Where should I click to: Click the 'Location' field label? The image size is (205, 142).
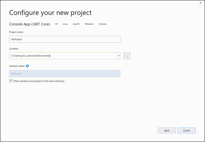(14, 49)
